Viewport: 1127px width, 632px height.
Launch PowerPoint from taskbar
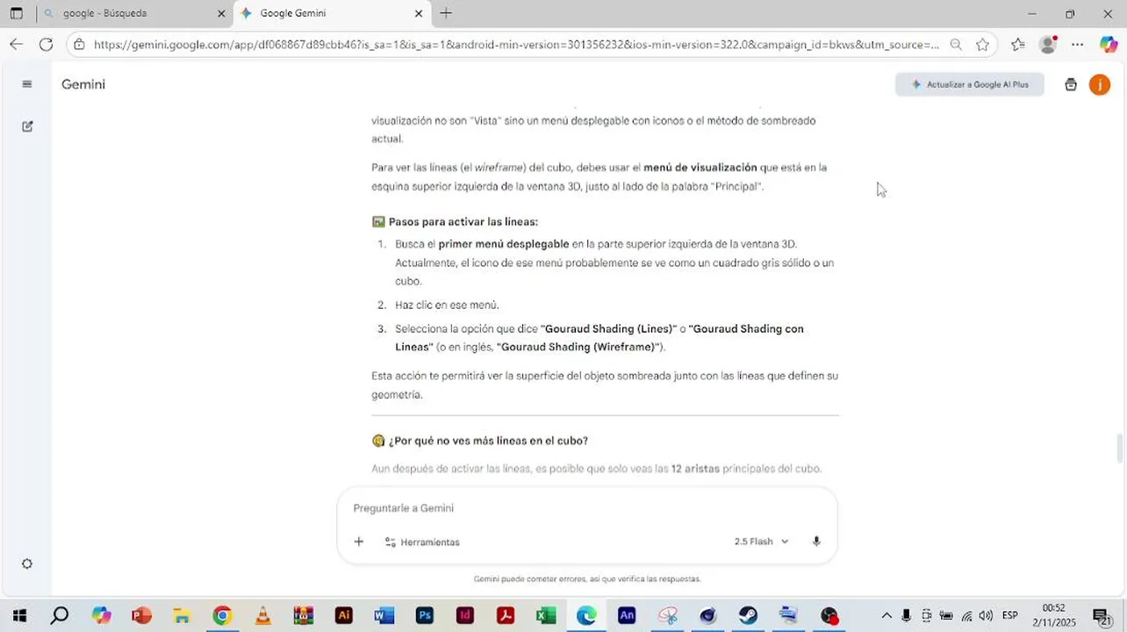tap(141, 616)
